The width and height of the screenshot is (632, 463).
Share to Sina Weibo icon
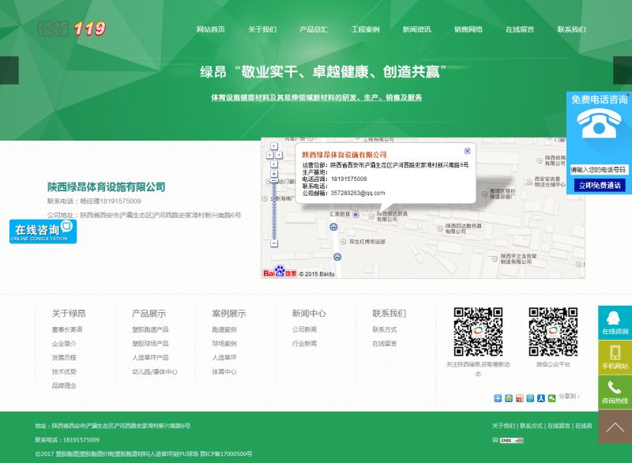[520, 398]
